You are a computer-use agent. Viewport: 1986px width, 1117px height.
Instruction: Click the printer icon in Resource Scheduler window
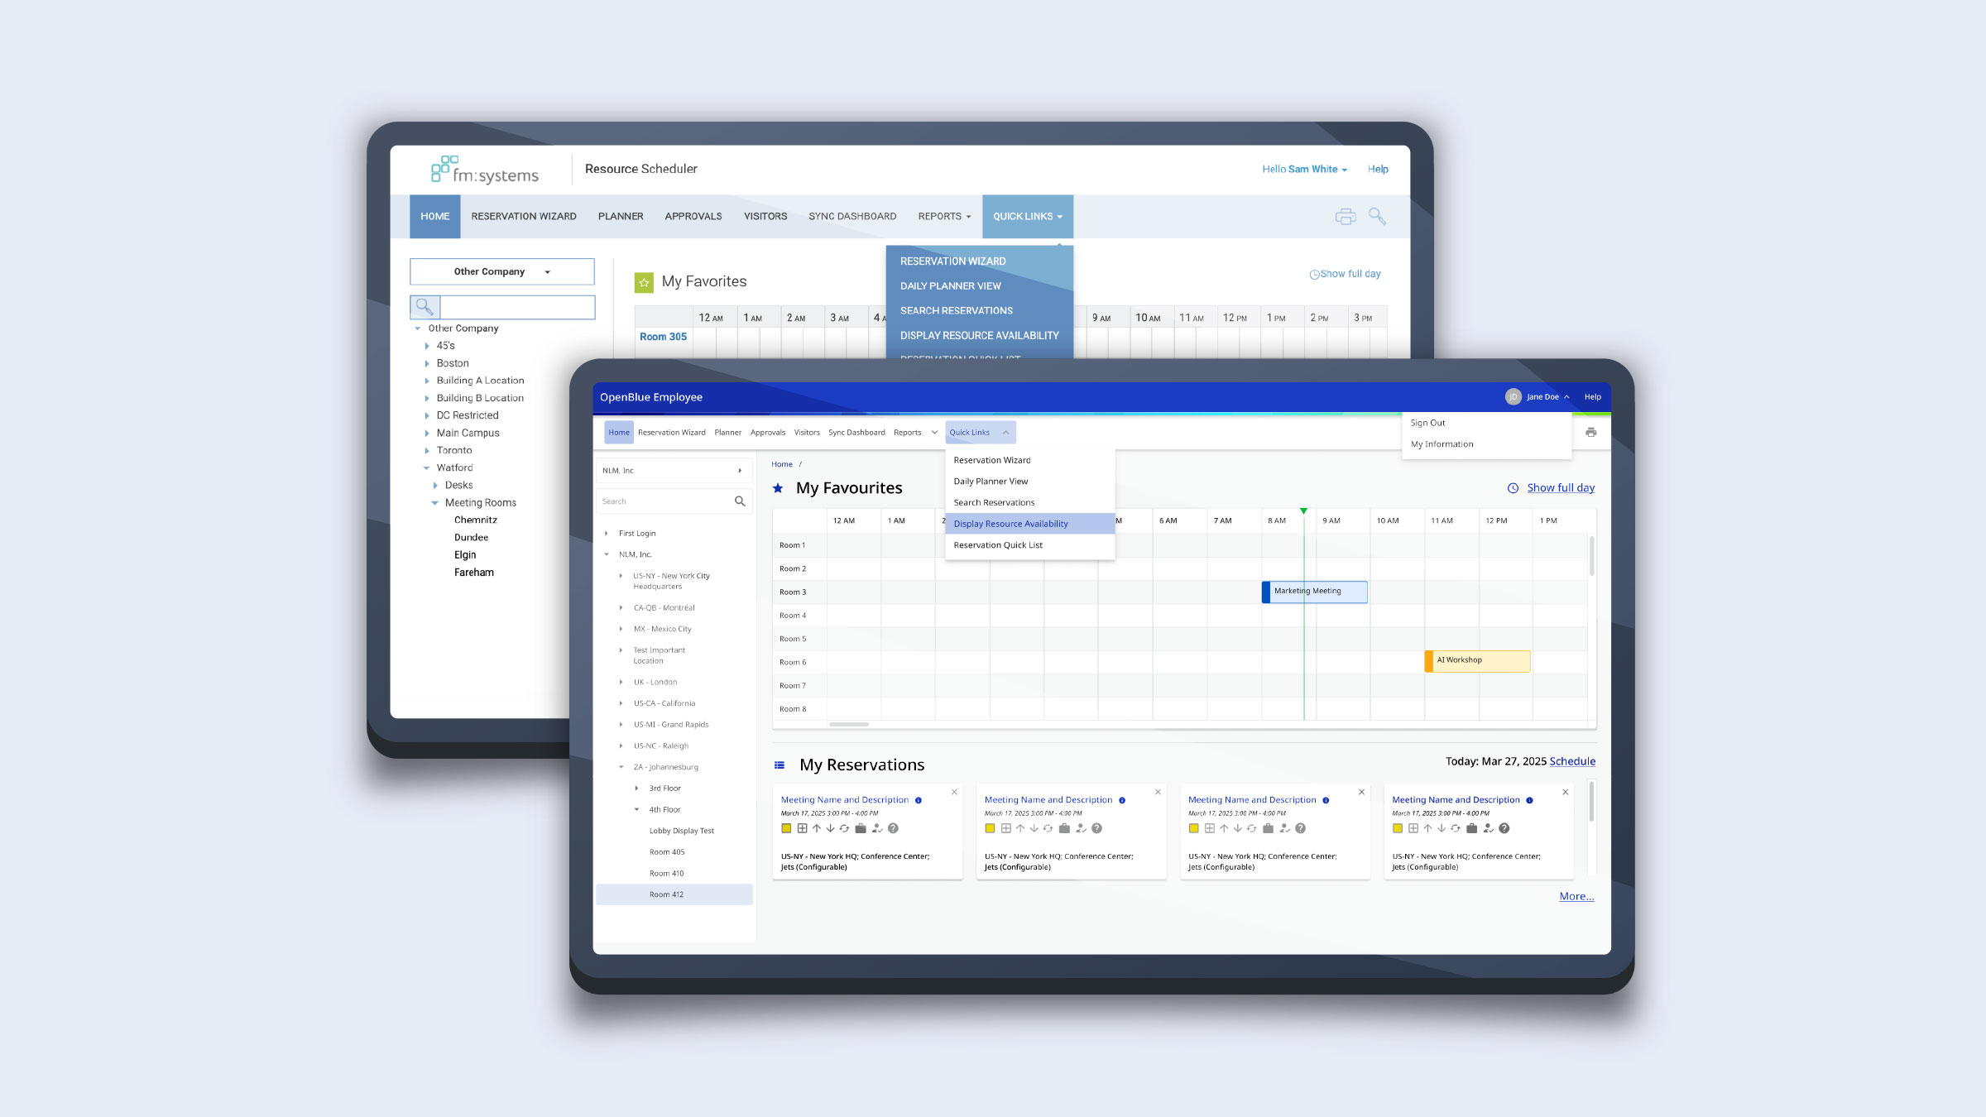[x=1346, y=217]
